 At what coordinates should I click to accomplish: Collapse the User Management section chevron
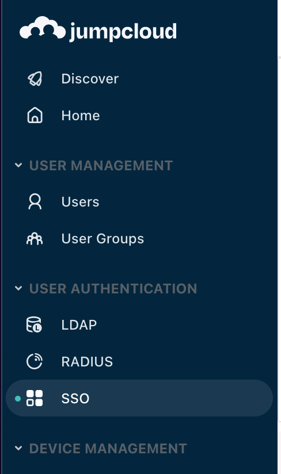[x=18, y=165]
